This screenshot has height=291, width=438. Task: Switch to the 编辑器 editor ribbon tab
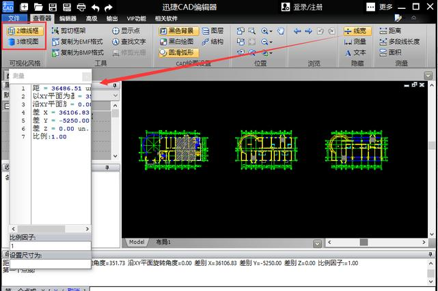click(x=68, y=18)
